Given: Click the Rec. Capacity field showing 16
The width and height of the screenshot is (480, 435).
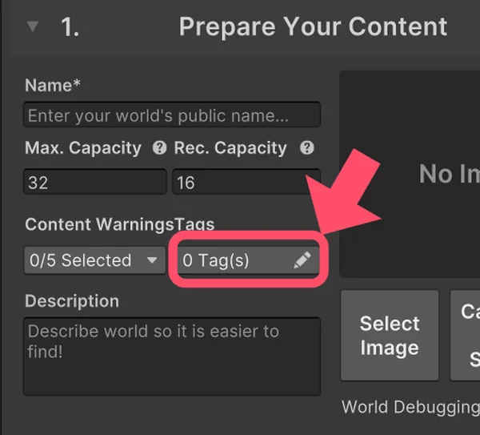Looking at the screenshot, I should tap(246, 182).
